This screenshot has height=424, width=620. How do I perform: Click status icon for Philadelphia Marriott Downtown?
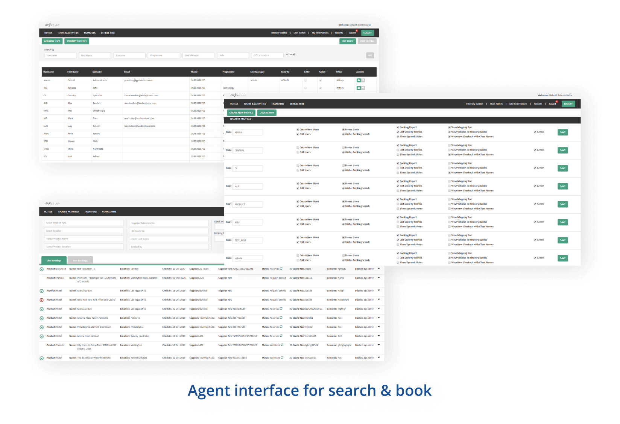(x=42, y=327)
